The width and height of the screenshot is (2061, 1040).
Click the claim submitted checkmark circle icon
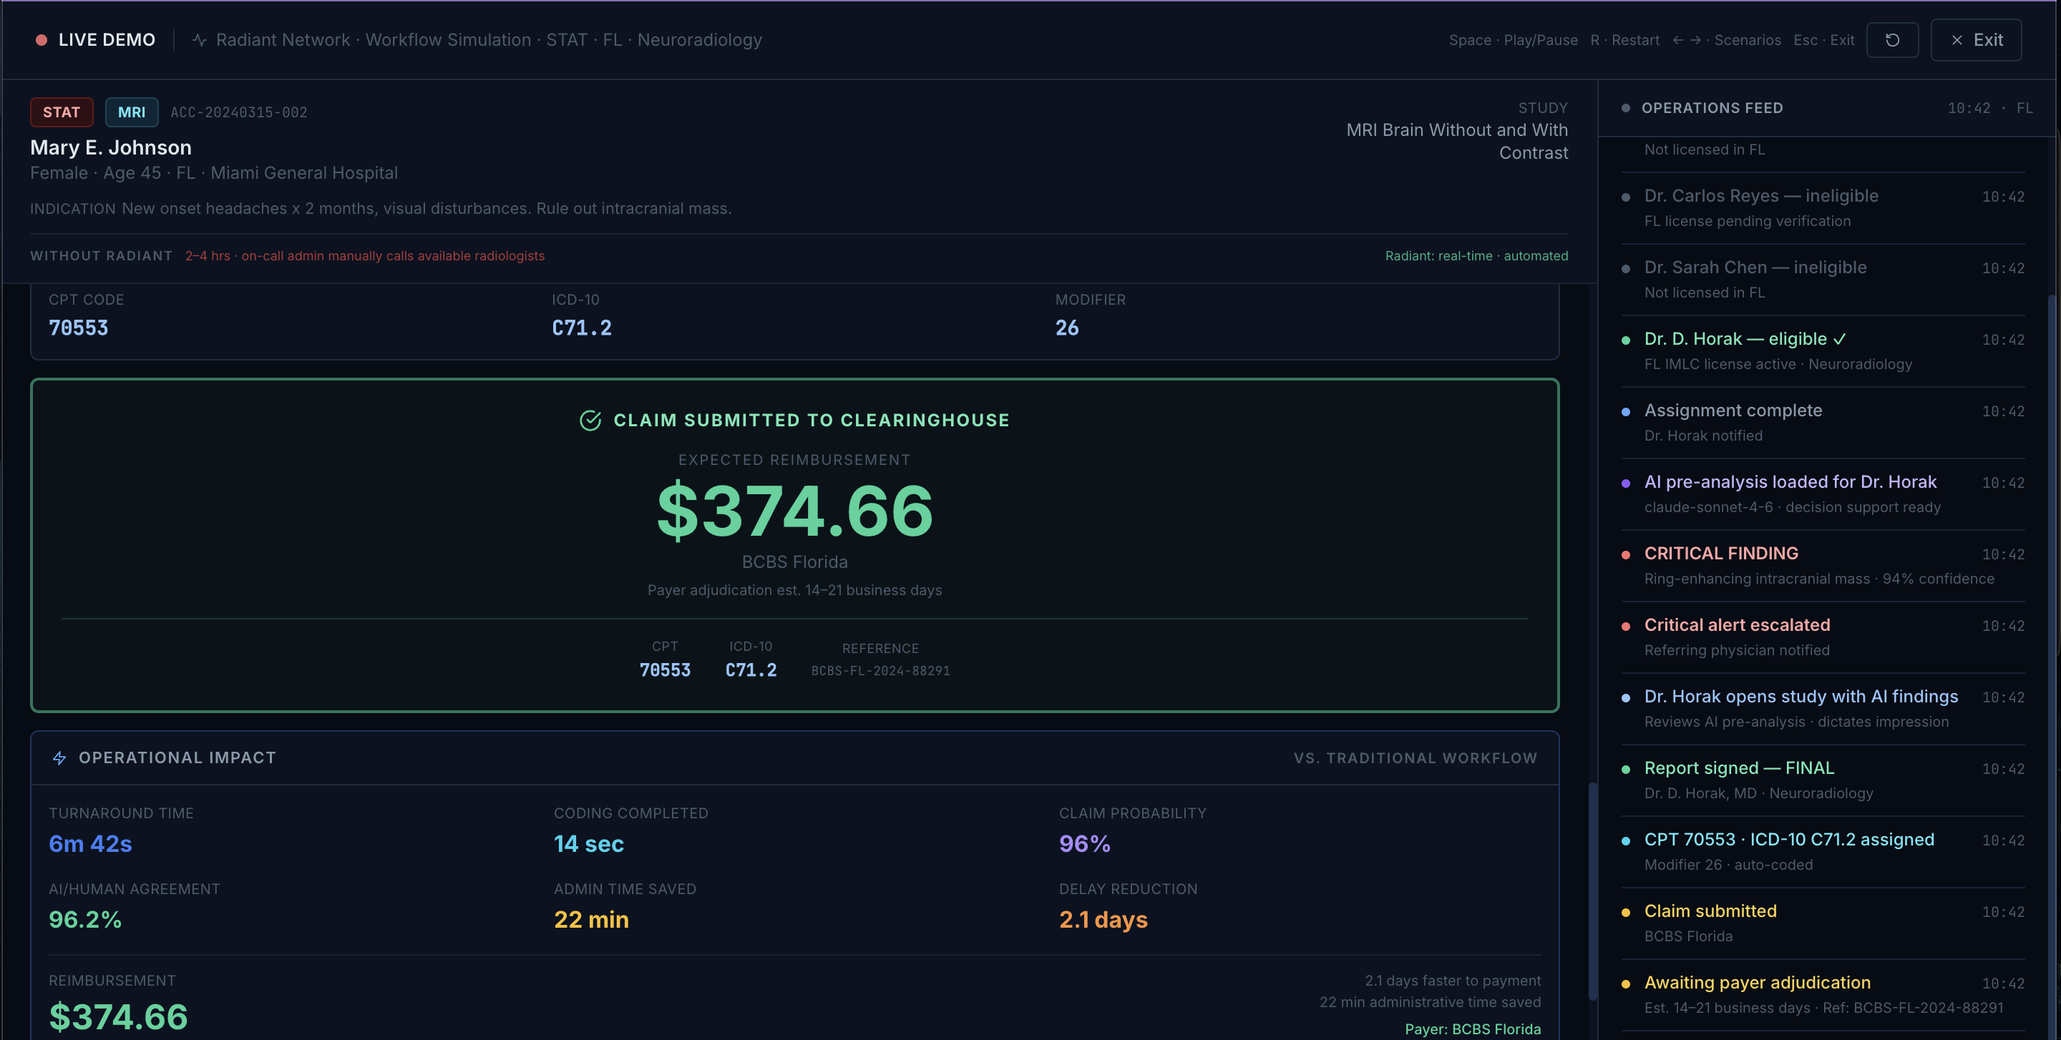tap(590, 421)
